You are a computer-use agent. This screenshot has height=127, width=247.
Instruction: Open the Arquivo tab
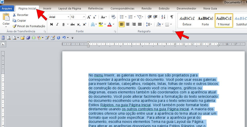coord(7,8)
